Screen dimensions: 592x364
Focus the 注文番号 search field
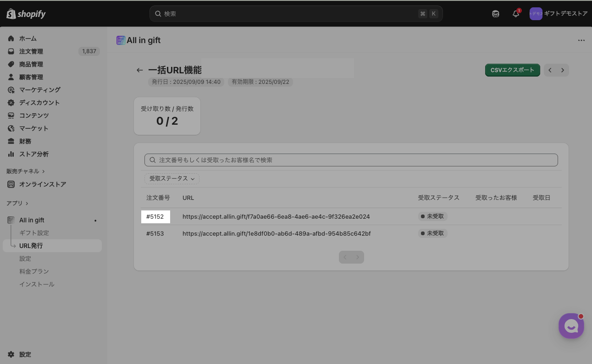(x=351, y=160)
